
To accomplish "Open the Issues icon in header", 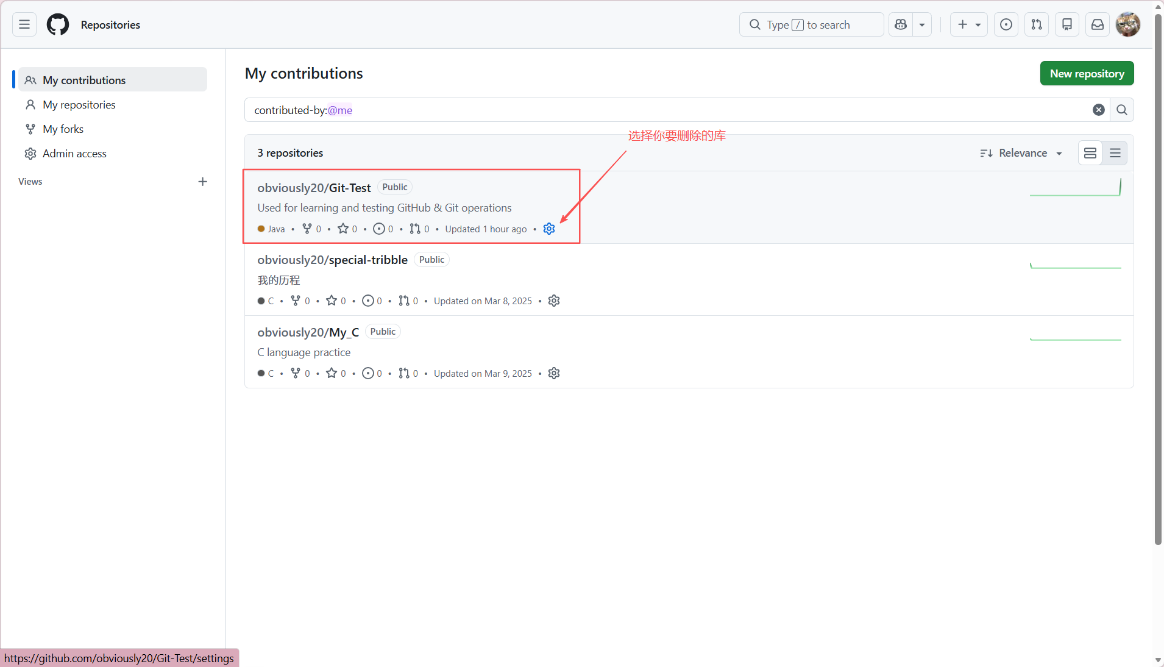I will click(1006, 24).
